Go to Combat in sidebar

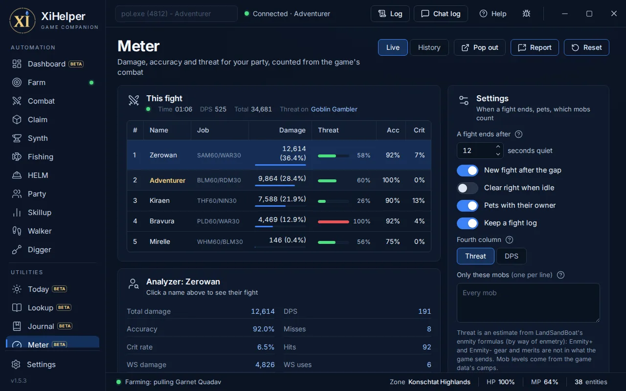[x=52, y=101]
